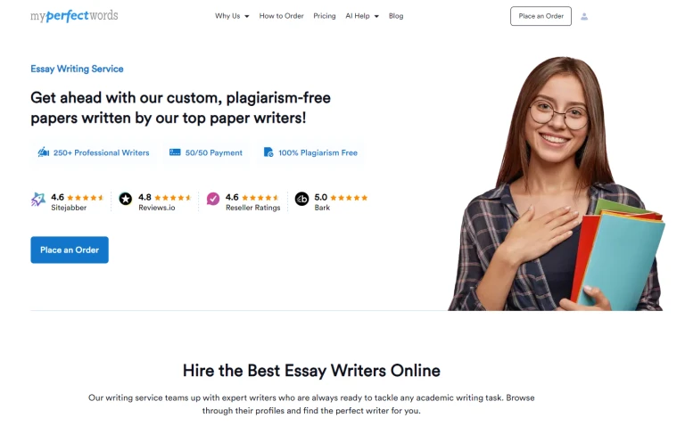Screen dimensions: 685x426
Task: Open the How to Order page
Action: tap(281, 16)
